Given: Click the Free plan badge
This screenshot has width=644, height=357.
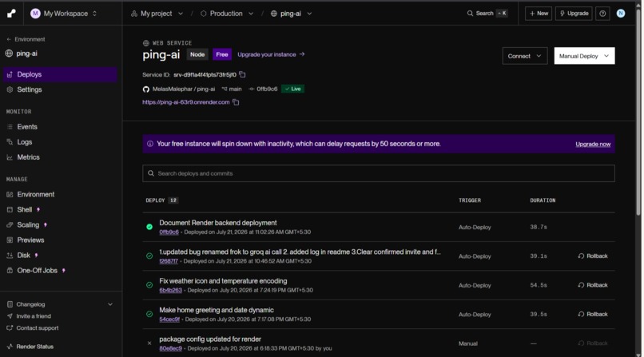Looking at the screenshot, I should (222, 54).
